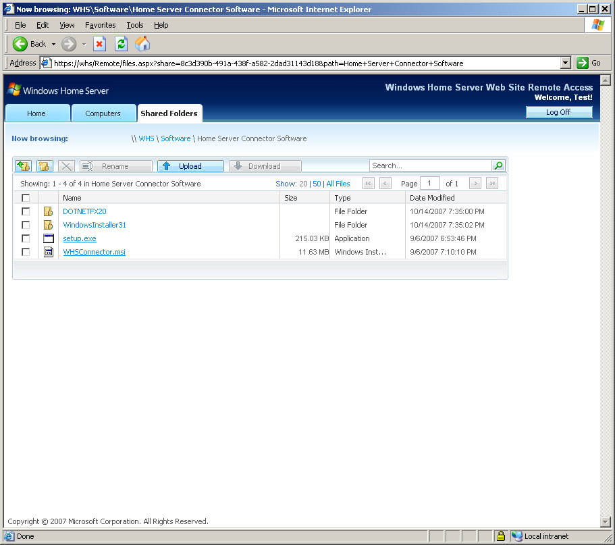
Task: Click the Search input field
Action: point(431,165)
